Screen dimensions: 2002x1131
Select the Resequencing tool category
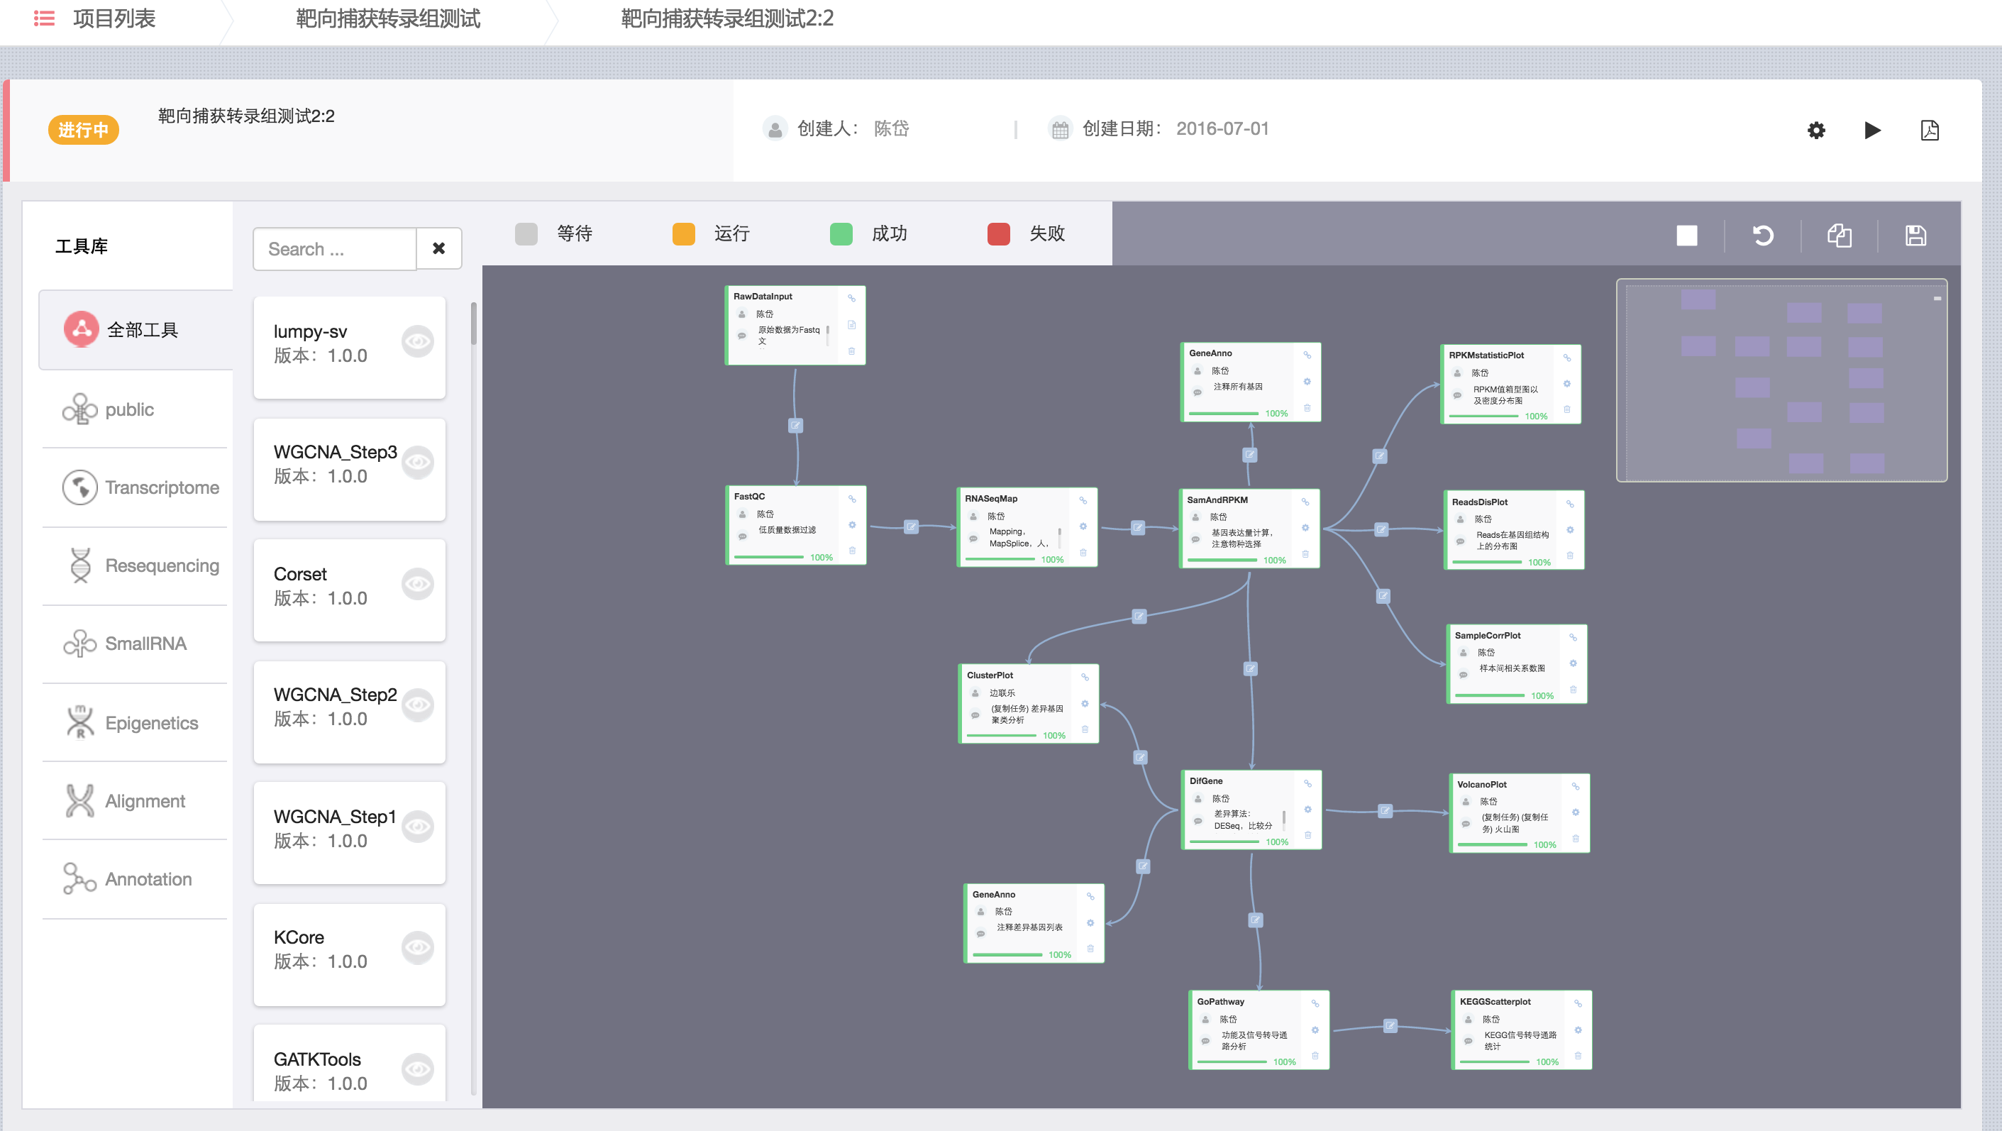141,565
